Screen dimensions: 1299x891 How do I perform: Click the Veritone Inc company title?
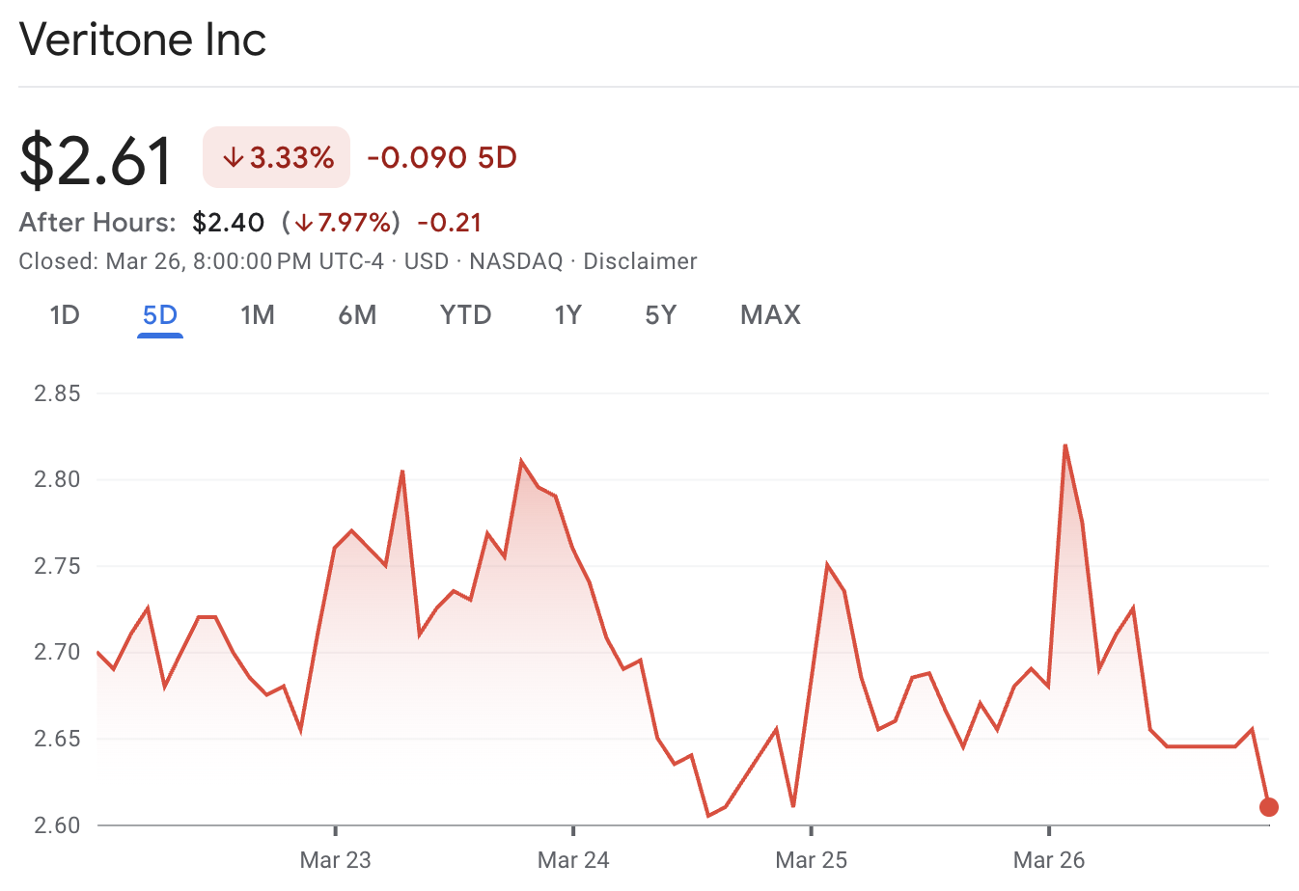click(142, 40)
